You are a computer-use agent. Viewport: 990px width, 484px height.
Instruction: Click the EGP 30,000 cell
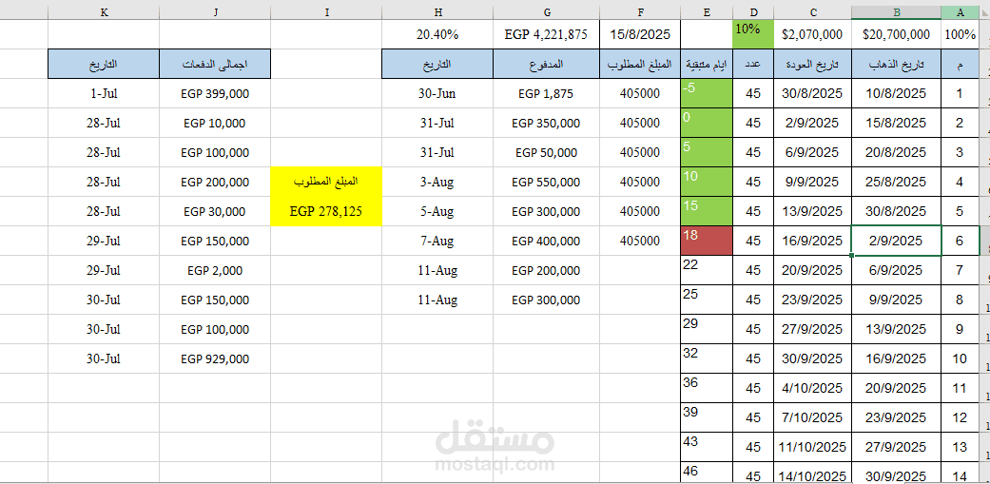(215, 211)
